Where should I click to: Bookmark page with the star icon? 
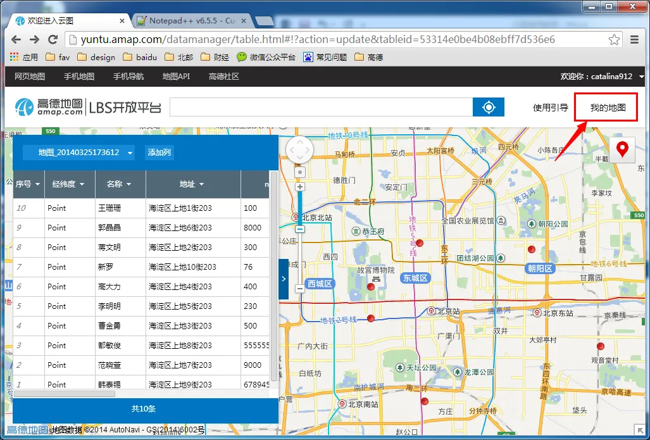click(614, 40)
